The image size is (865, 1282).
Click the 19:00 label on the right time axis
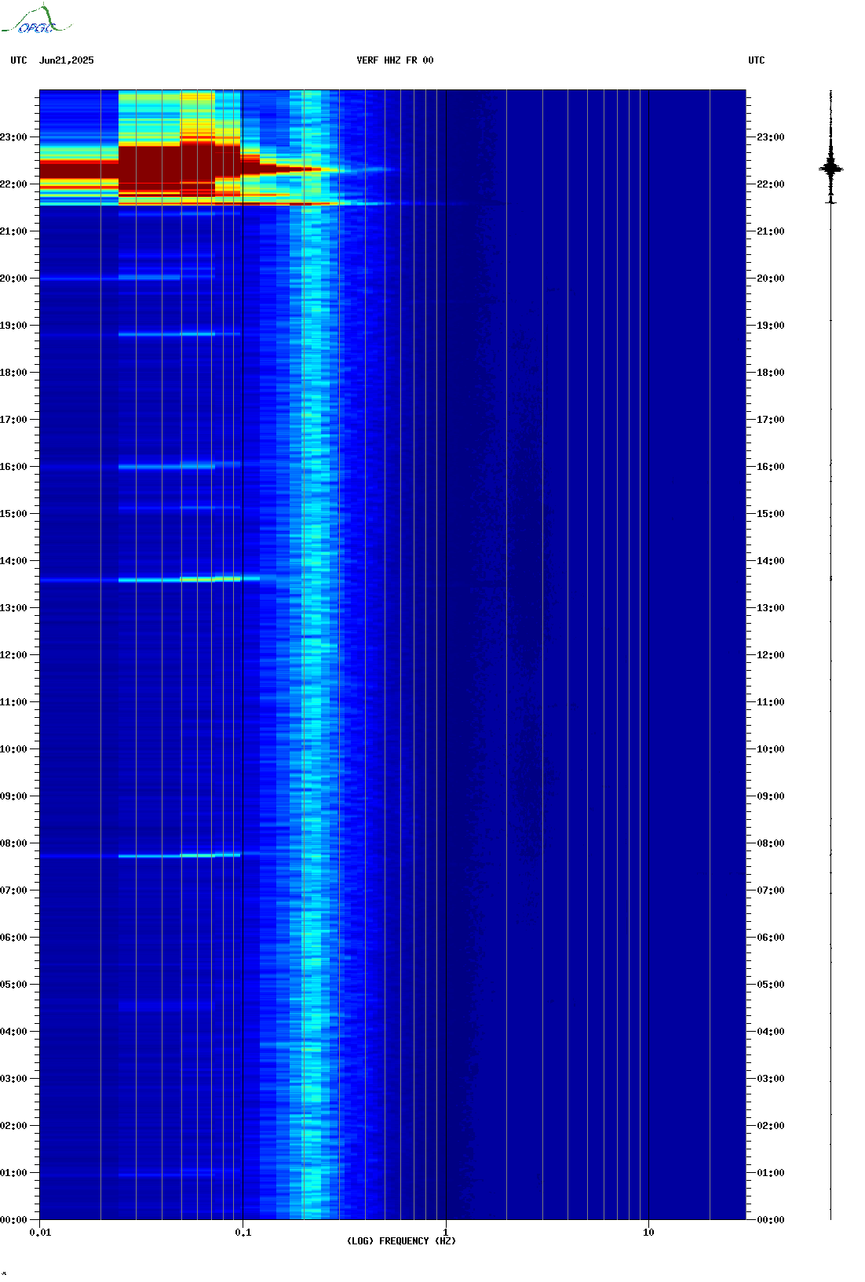[770, 326]
